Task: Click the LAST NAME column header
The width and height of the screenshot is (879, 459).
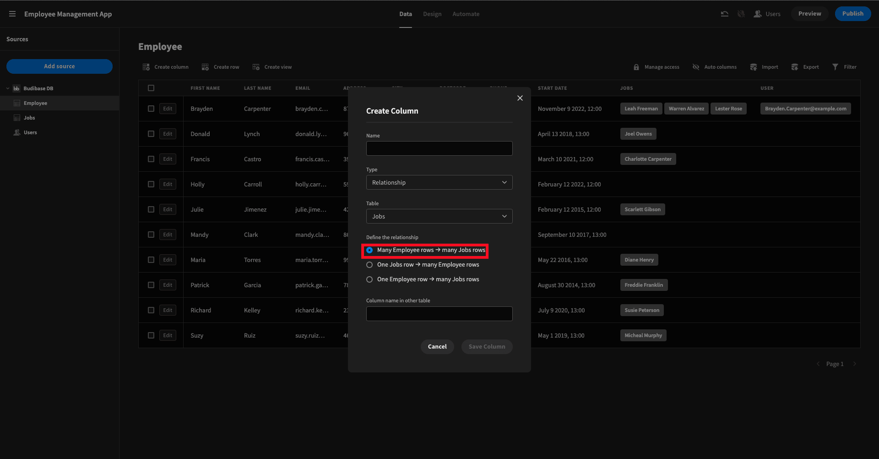Action: [x=257, y=88]
